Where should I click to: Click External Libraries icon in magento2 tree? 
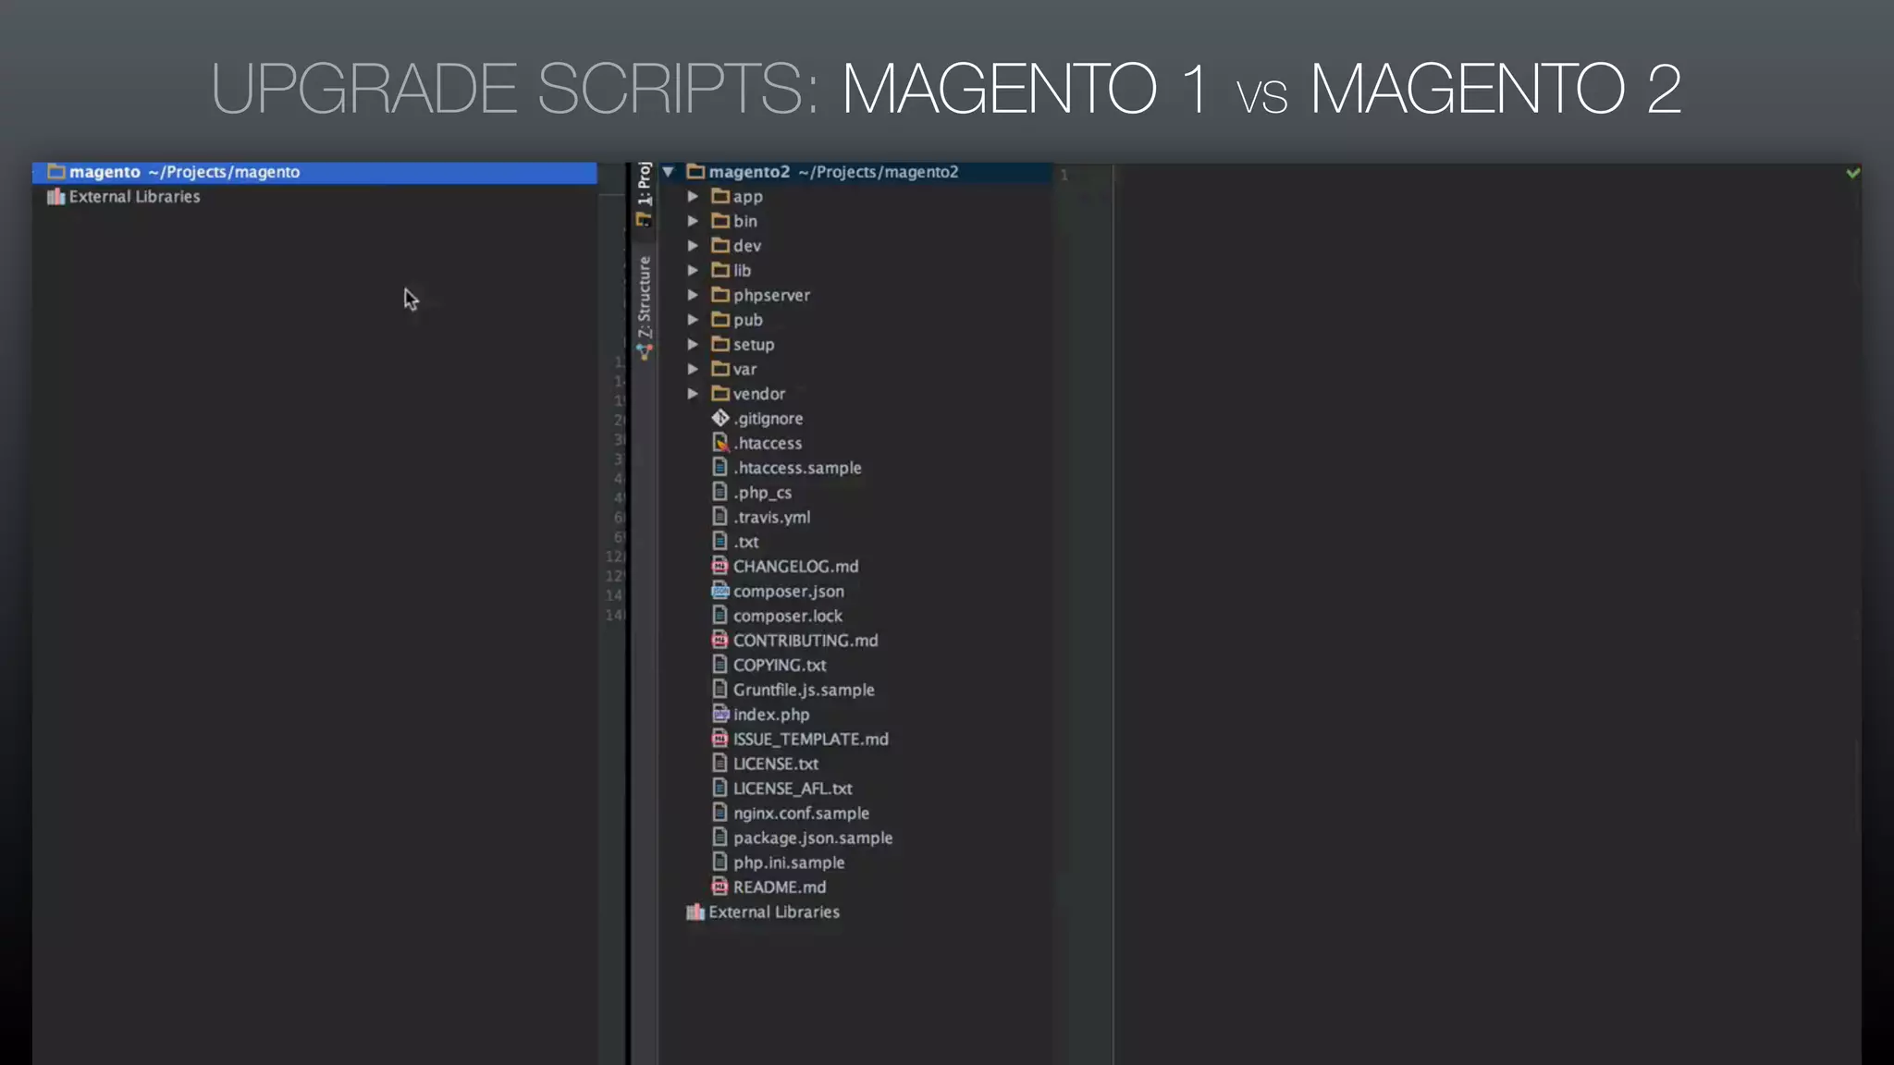695,912
